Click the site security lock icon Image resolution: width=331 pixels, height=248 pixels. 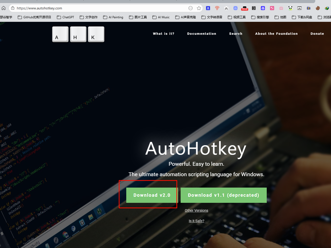(x=13, y=8)
